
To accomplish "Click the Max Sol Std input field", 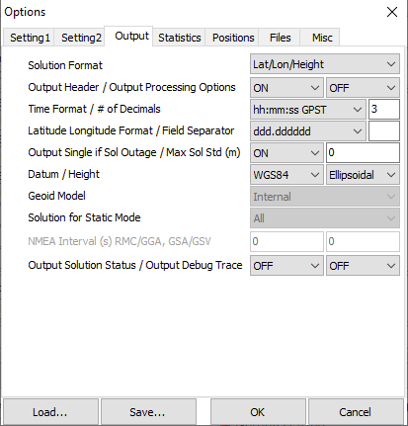I will (x=363, y=152).
